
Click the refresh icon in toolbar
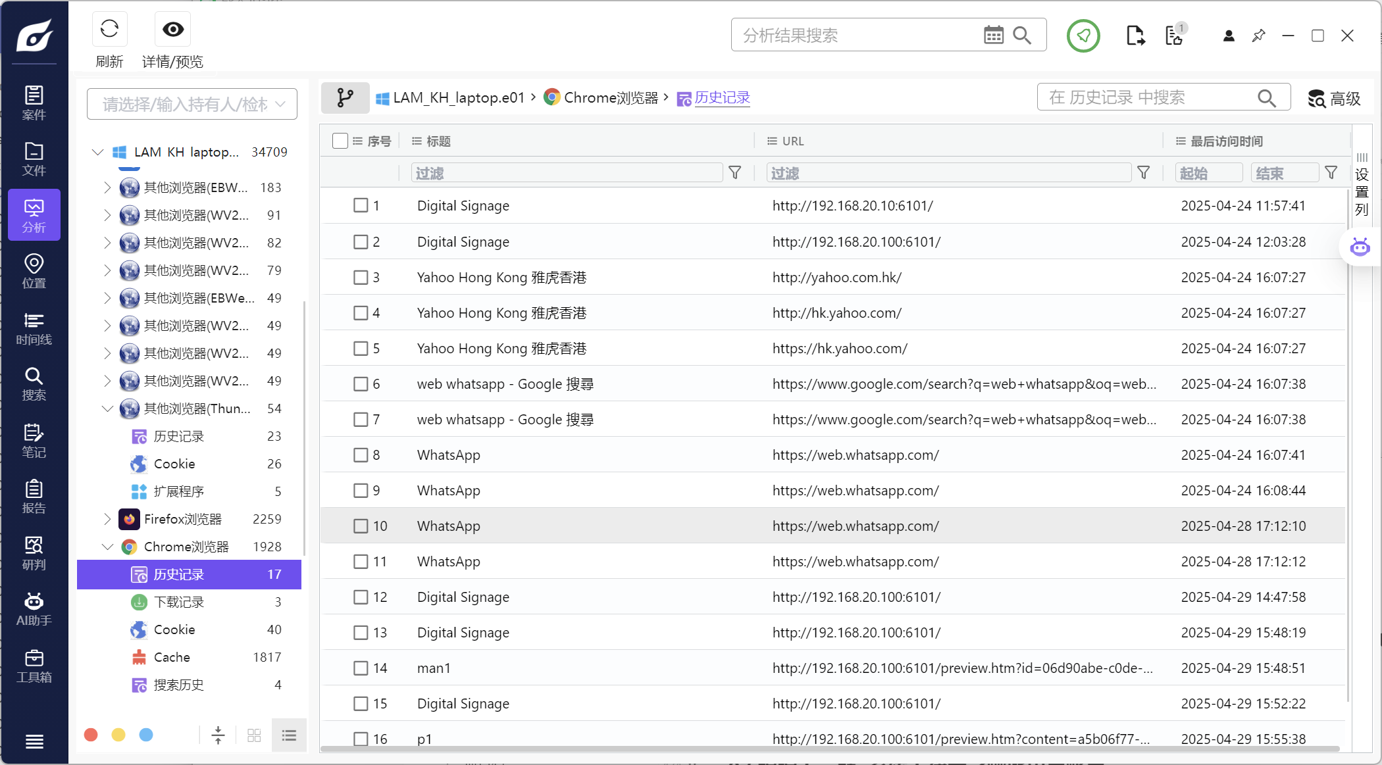[109, 30]
